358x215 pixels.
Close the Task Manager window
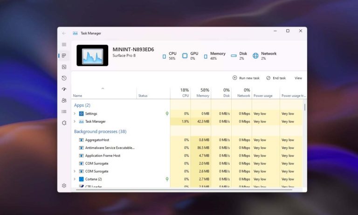301,31
